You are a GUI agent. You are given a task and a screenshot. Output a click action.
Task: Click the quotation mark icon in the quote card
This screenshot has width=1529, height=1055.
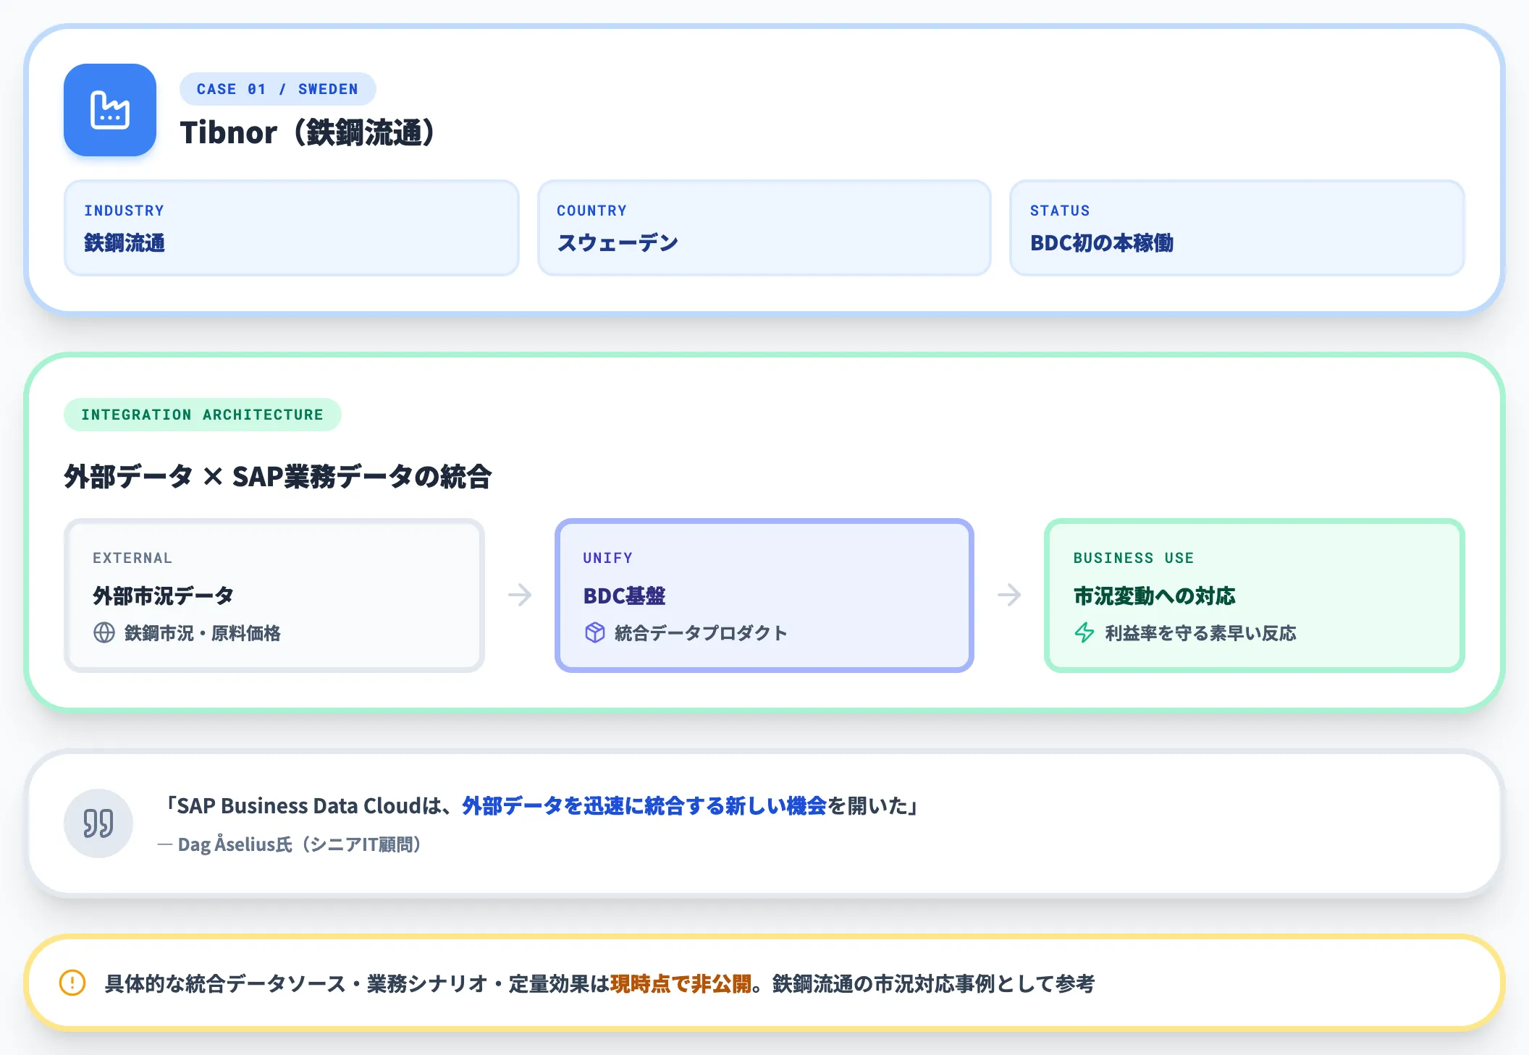pyautogui.click(x=98, y=823)
